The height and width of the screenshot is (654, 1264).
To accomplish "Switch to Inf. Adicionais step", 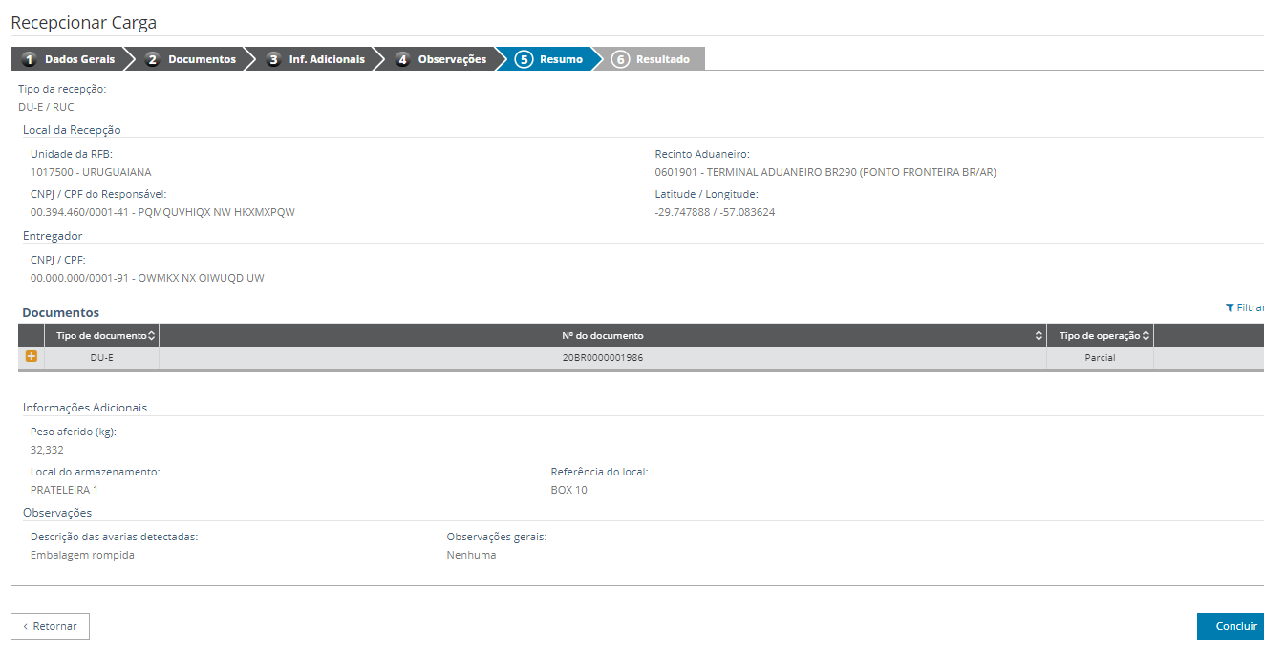I will pyautogui.click(x=327, y=59).
